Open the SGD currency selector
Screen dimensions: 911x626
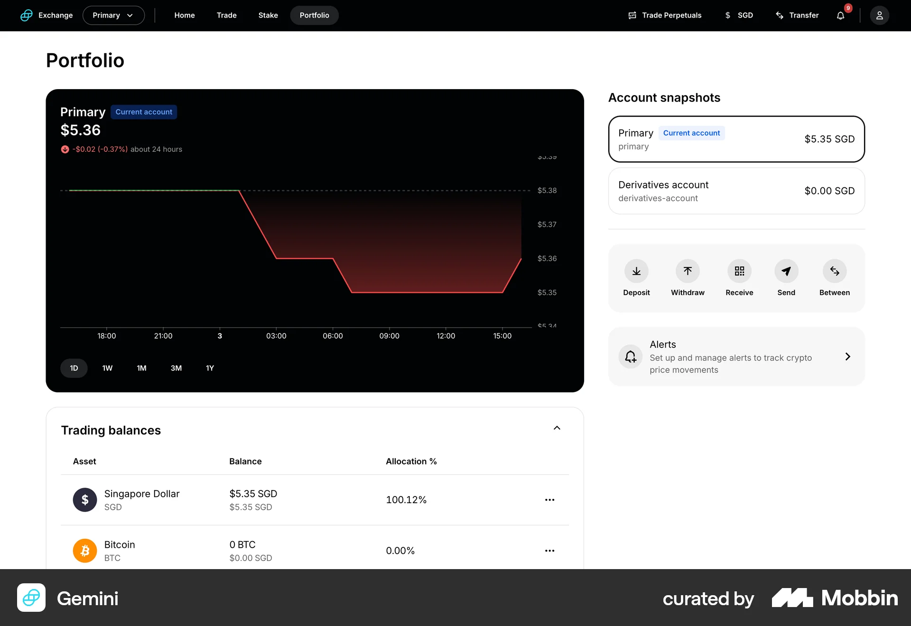coord(739,15)
